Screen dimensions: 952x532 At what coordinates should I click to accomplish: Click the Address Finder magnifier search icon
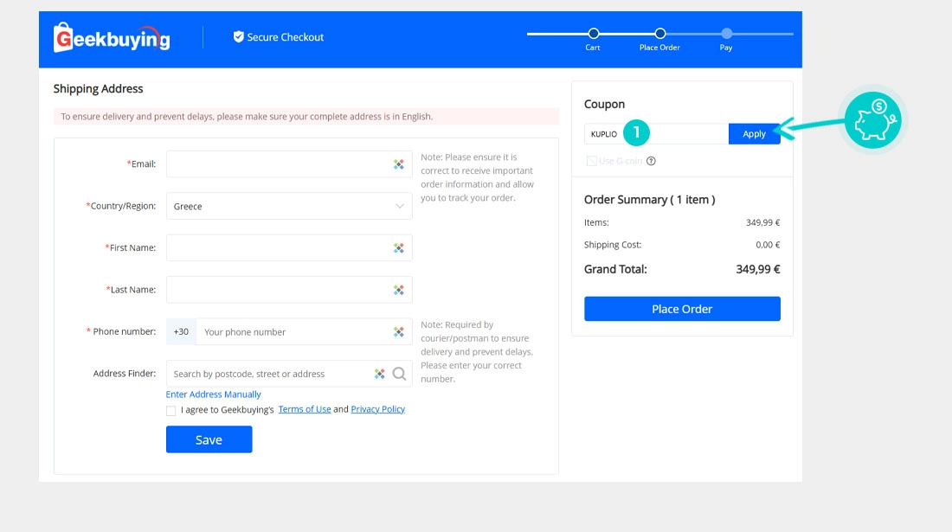[399, 374]
